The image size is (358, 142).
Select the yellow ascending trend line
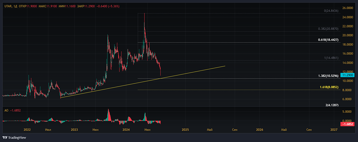(143, 82)
